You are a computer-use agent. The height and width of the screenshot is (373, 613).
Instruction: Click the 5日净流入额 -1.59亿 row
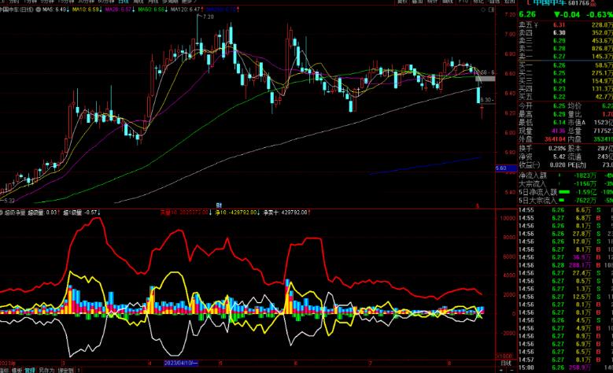click(566, 192)
